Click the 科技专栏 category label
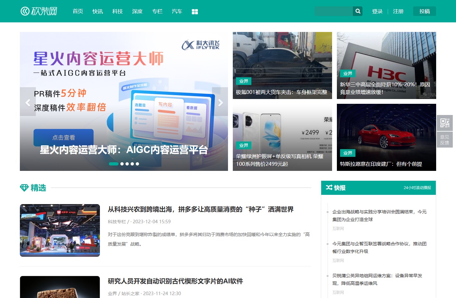Screen dimensions: 456x298 click(117, 222)
